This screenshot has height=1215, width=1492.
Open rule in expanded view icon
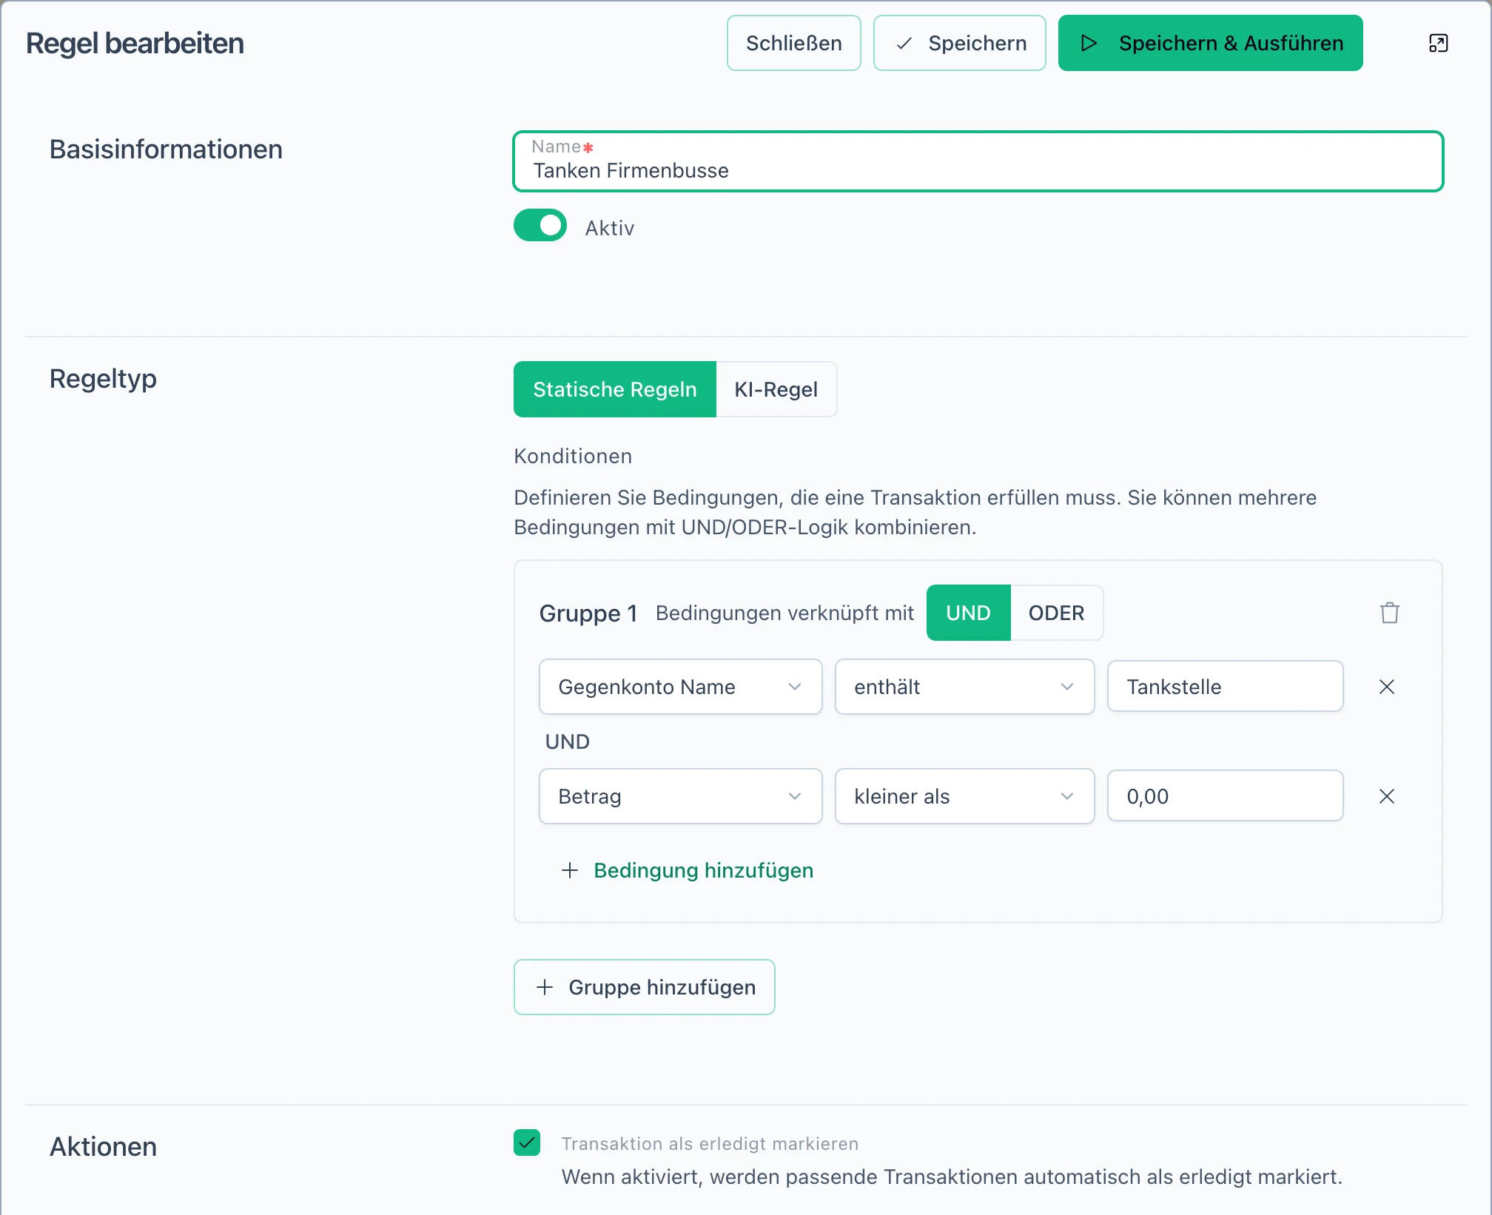pyautogui.click(x=1438, y=44)
